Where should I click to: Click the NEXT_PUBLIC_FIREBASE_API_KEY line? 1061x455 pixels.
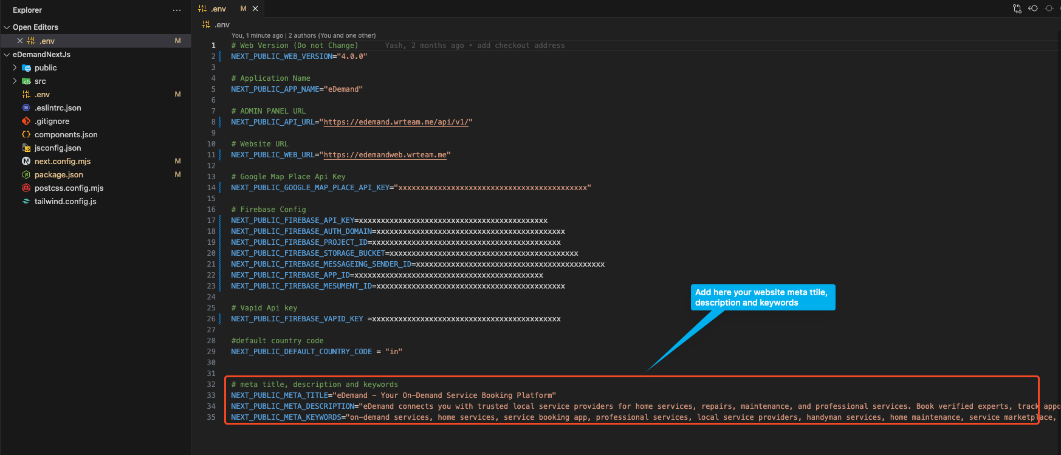click(x=389, y=221)
